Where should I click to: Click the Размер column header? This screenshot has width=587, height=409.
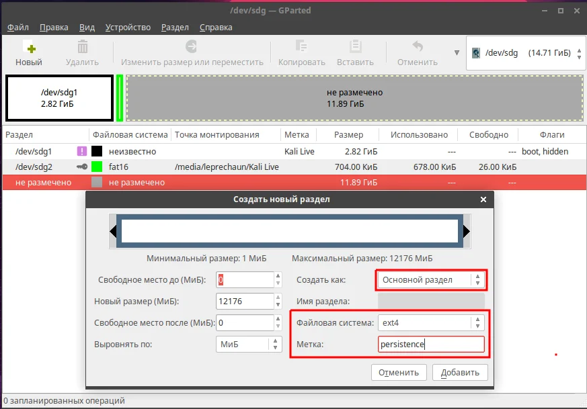tap(348, 135)
